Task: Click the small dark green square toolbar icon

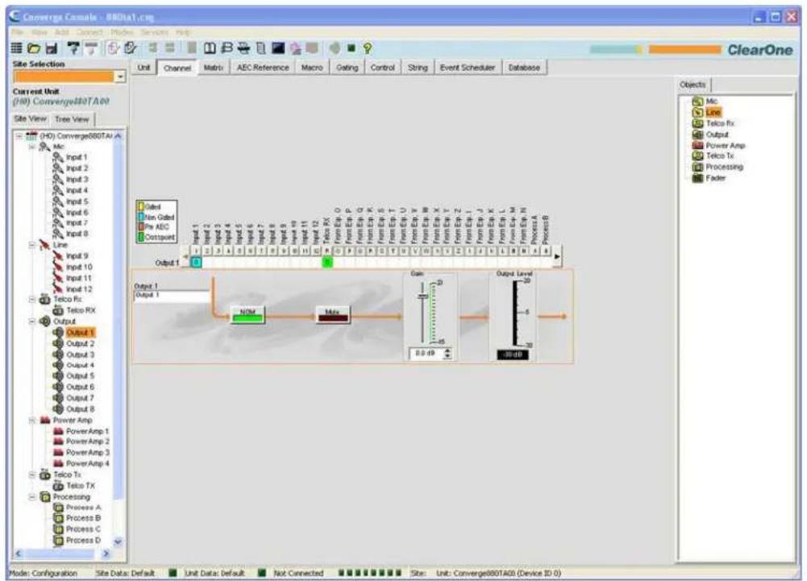Action: tap(352, 48)
